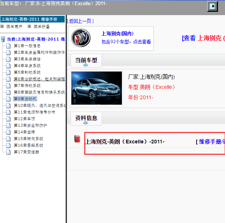The height and width of the screenshot is (223, 225).
Task: Click page icon for 第4章车身系统
Action: point(8,66)
